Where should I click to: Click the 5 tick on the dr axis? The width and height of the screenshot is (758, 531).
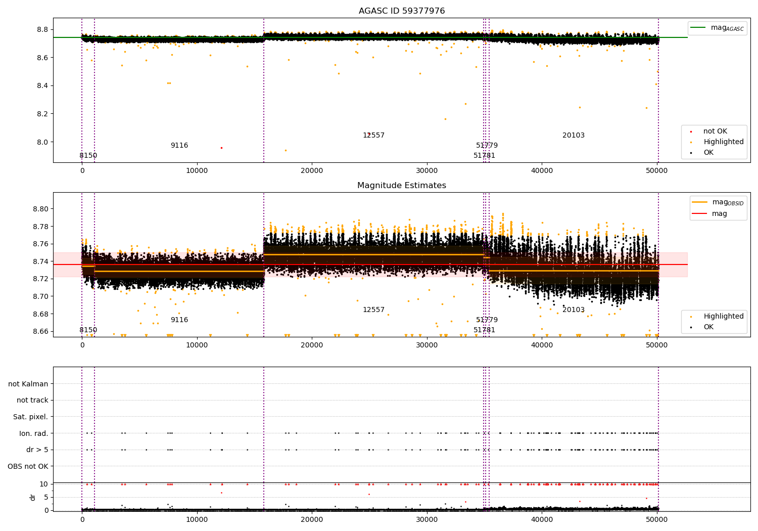(46, 497)
